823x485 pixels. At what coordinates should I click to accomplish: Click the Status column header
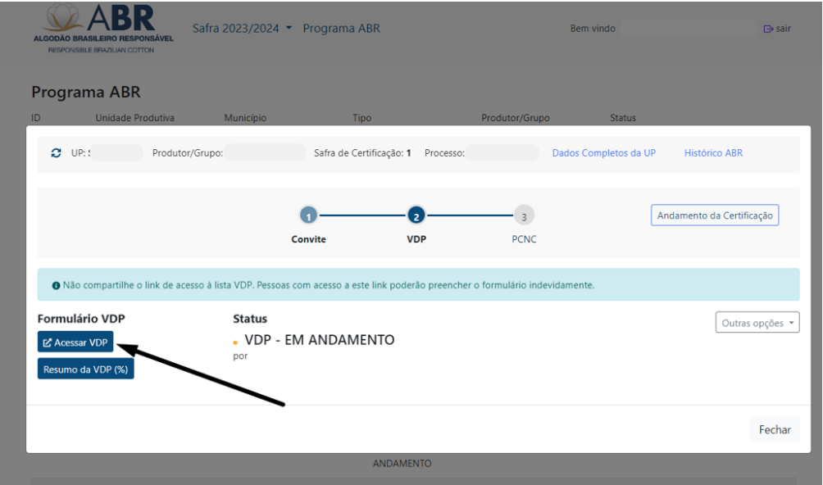[x=622, y=118]
